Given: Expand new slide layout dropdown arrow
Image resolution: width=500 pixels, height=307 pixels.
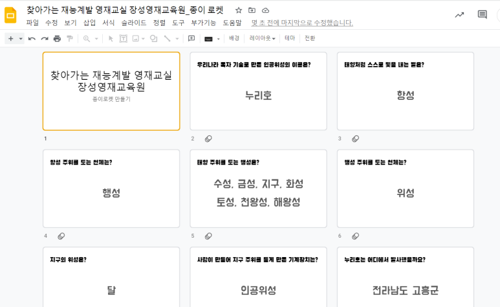Looking at the screenshot, I should tap(21, 39).
